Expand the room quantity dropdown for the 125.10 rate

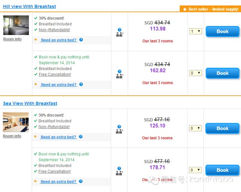coord(196,128)
